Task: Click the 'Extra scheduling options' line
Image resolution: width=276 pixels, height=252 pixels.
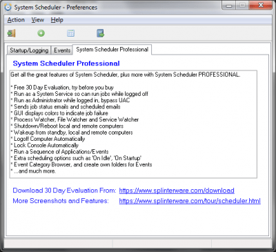Action: click(x=76, y=158)
